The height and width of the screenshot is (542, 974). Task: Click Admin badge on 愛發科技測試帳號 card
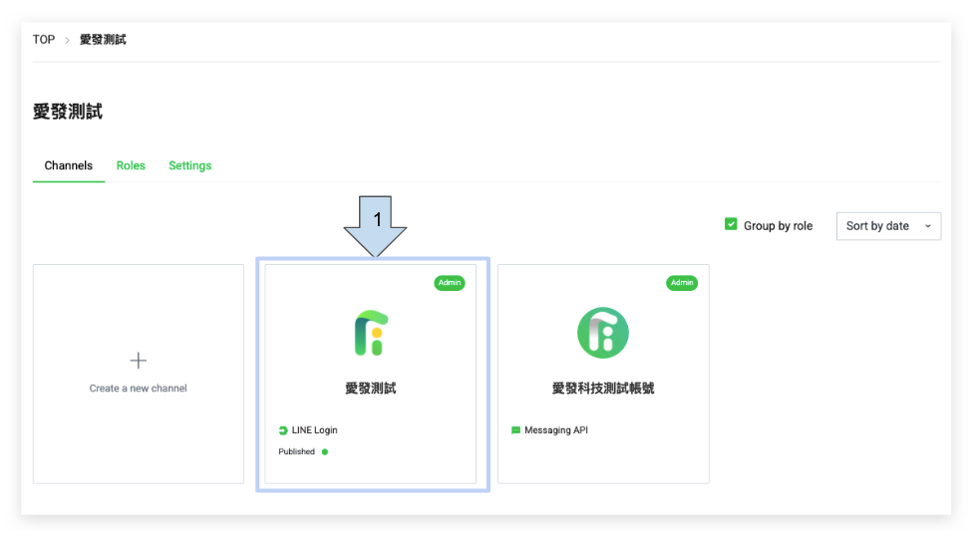682,283
